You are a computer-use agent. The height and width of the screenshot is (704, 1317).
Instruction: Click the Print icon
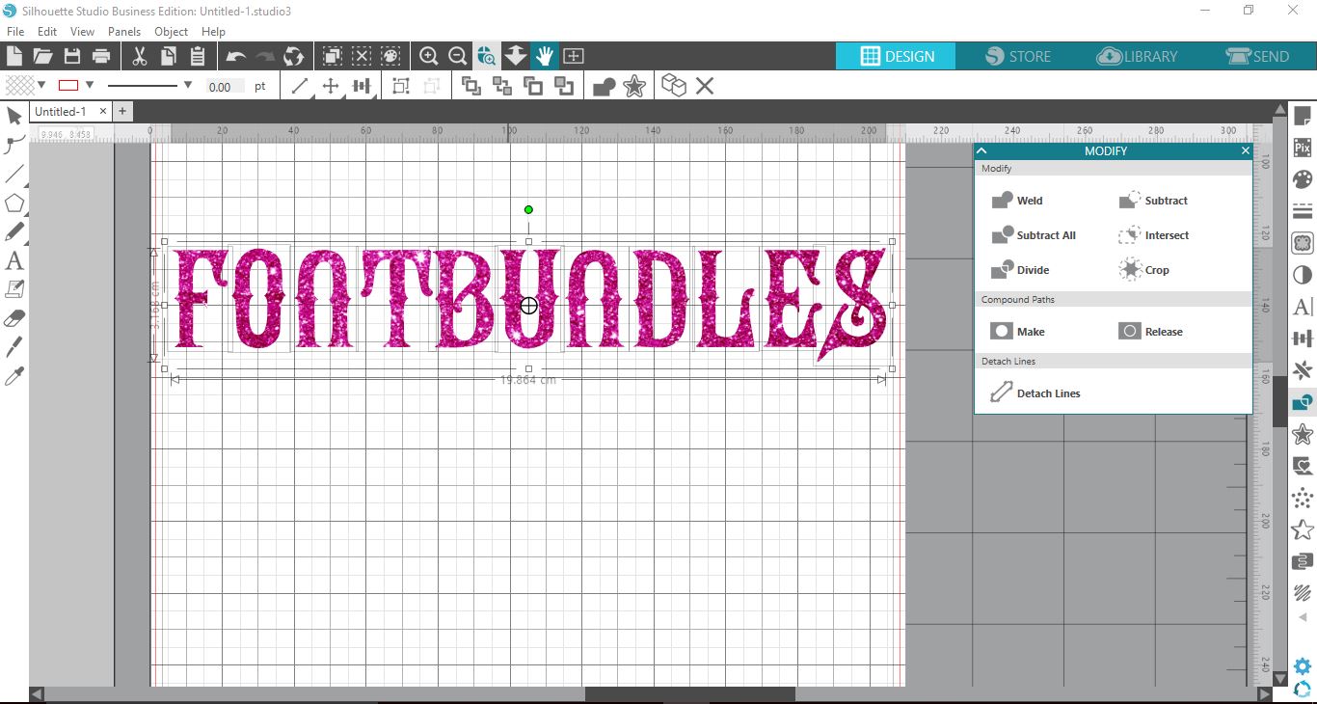coord(100,56)
